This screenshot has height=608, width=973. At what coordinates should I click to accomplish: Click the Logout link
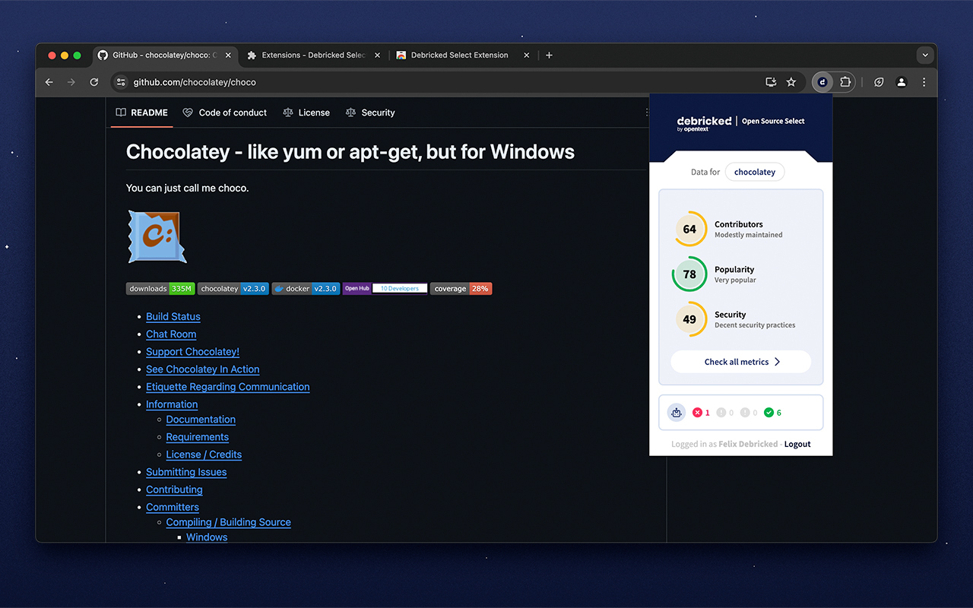[x=797, y=444]
